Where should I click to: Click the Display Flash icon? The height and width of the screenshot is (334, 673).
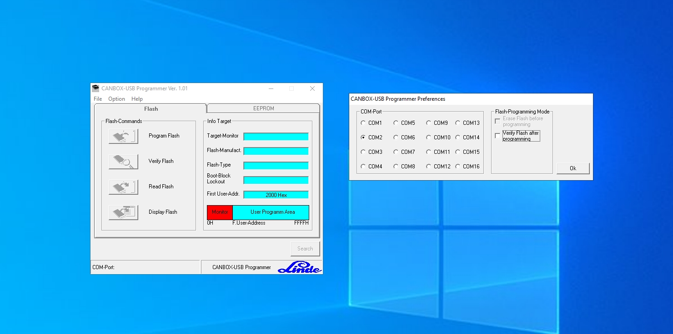(123, 212)
